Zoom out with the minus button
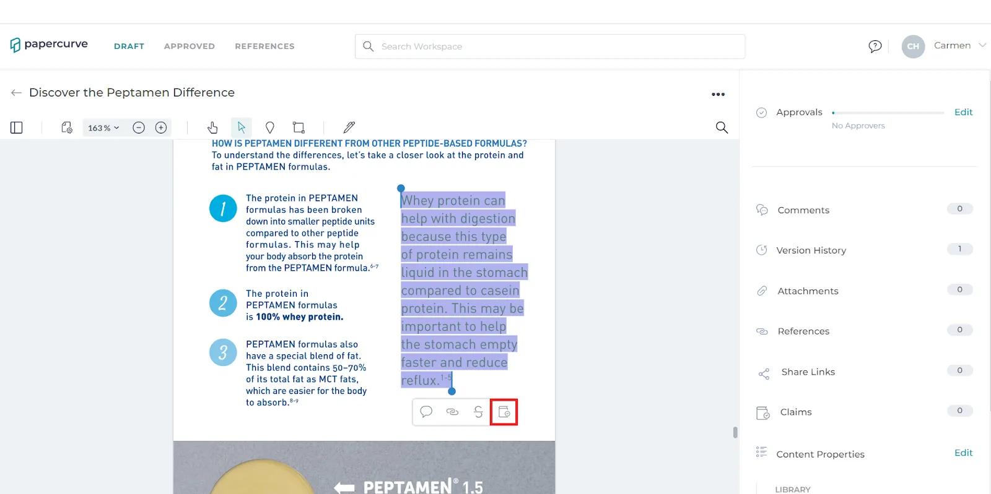The image size is (991, 494). [x=139, y=127]
